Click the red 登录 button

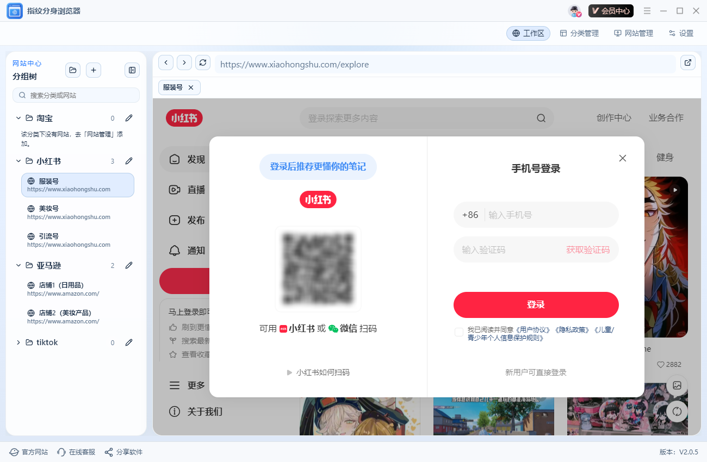[536, 305]
